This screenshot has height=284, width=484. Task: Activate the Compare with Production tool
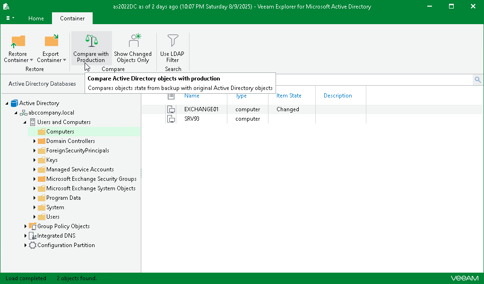click(91, 47)
